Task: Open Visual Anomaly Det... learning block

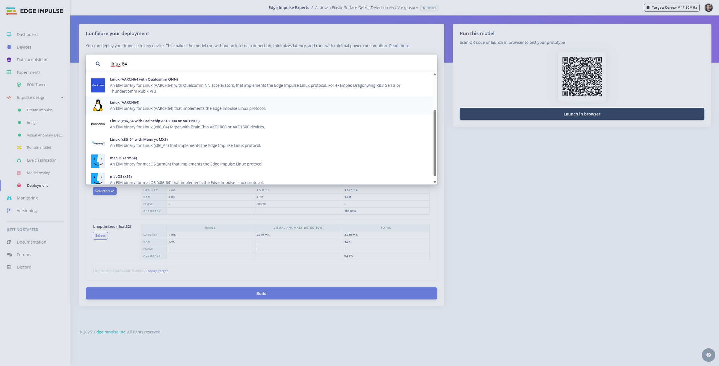Action: tap(45, 135)
